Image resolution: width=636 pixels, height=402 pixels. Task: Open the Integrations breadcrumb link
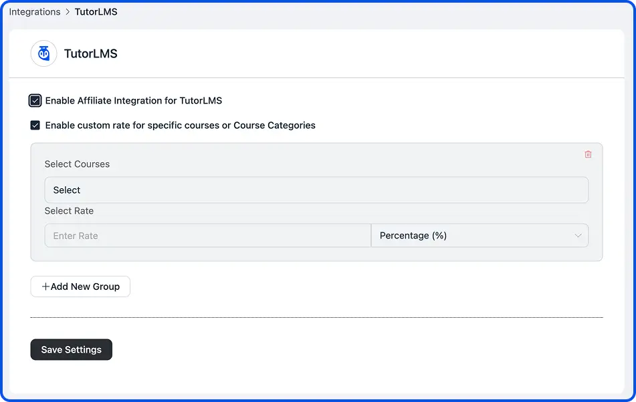pos(34,11)
